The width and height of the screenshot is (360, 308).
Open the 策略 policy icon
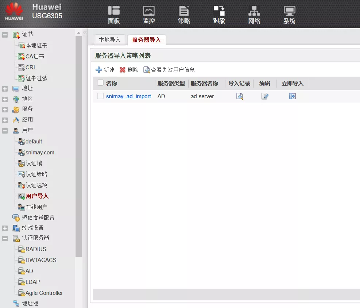[x=184, y=15]
